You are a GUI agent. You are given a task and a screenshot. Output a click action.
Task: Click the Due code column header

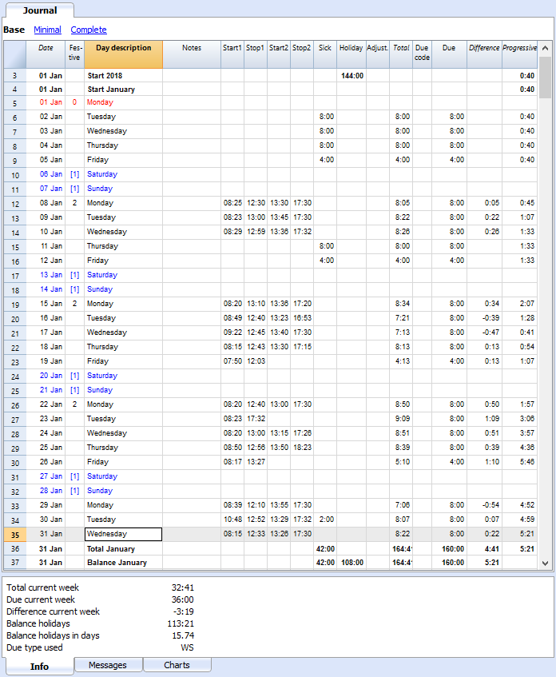(x=422, y=54)
